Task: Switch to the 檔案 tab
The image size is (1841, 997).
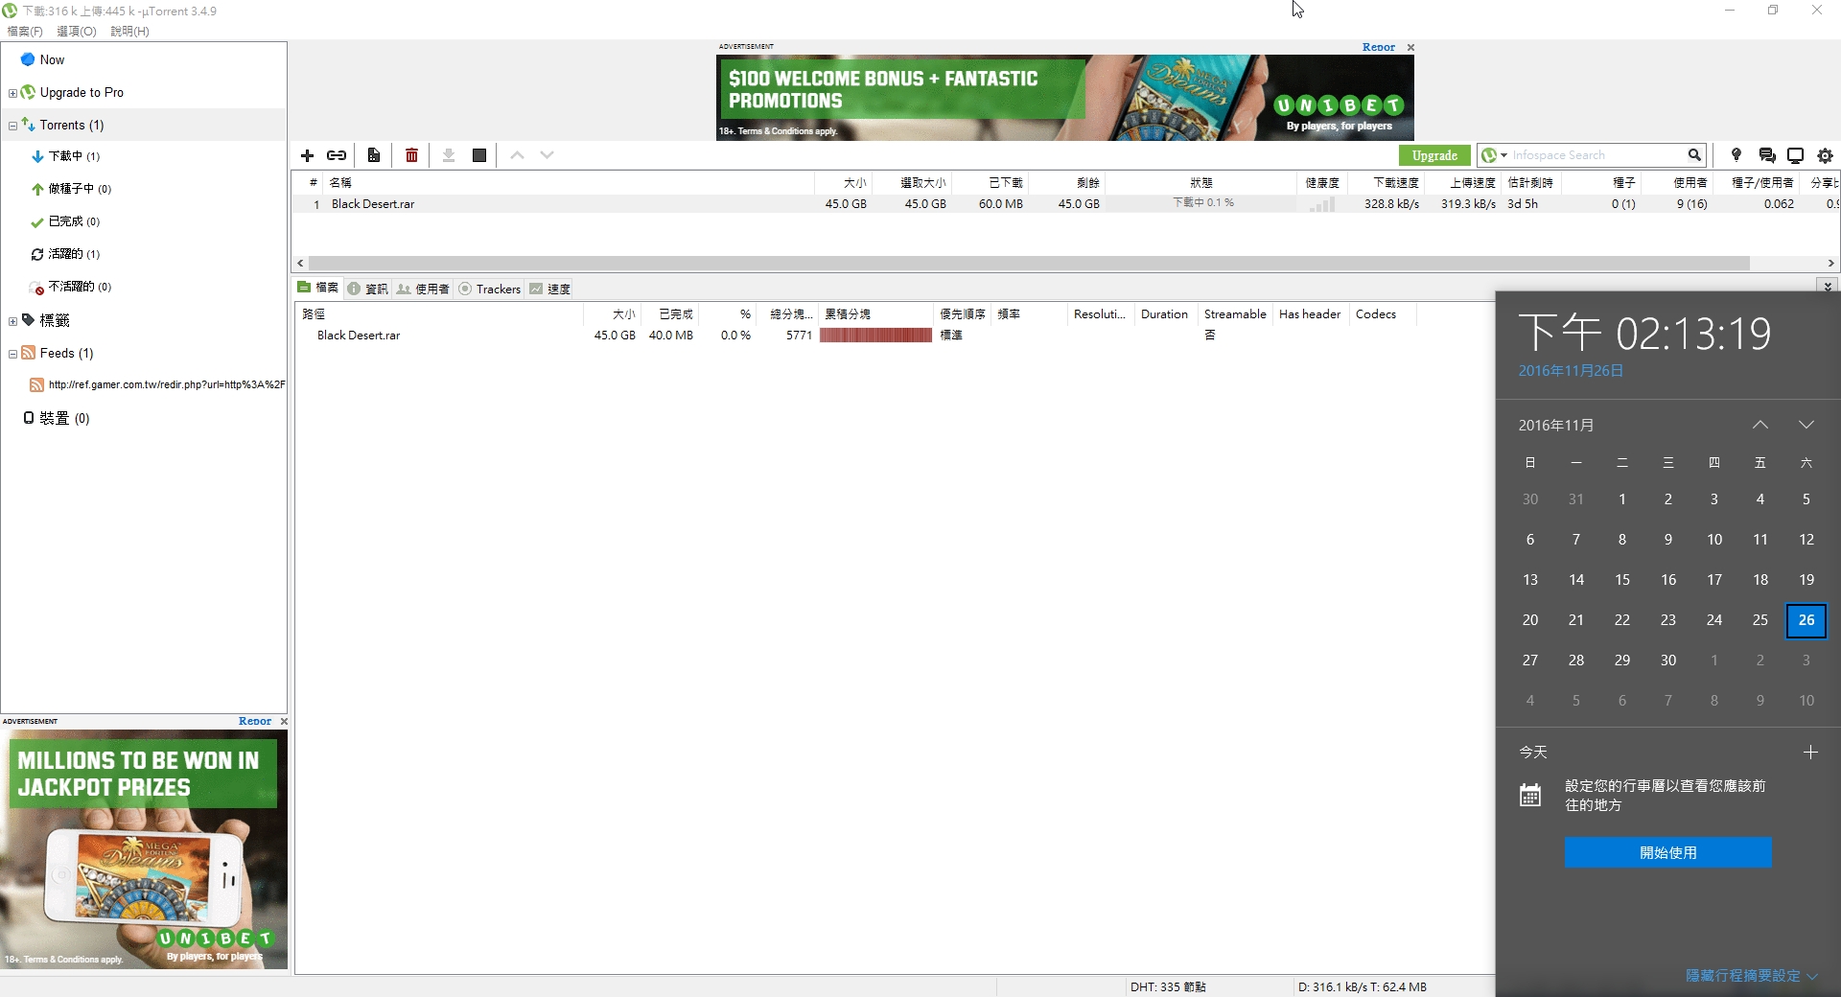Action: (x=318, y=288)
